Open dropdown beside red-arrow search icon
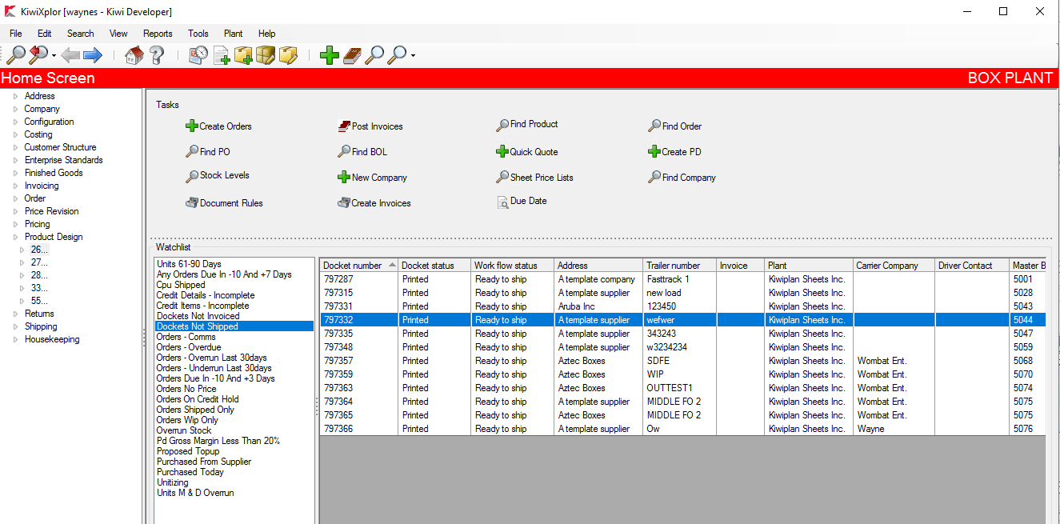Screen dimensions: 1060x524 [54, 56]
